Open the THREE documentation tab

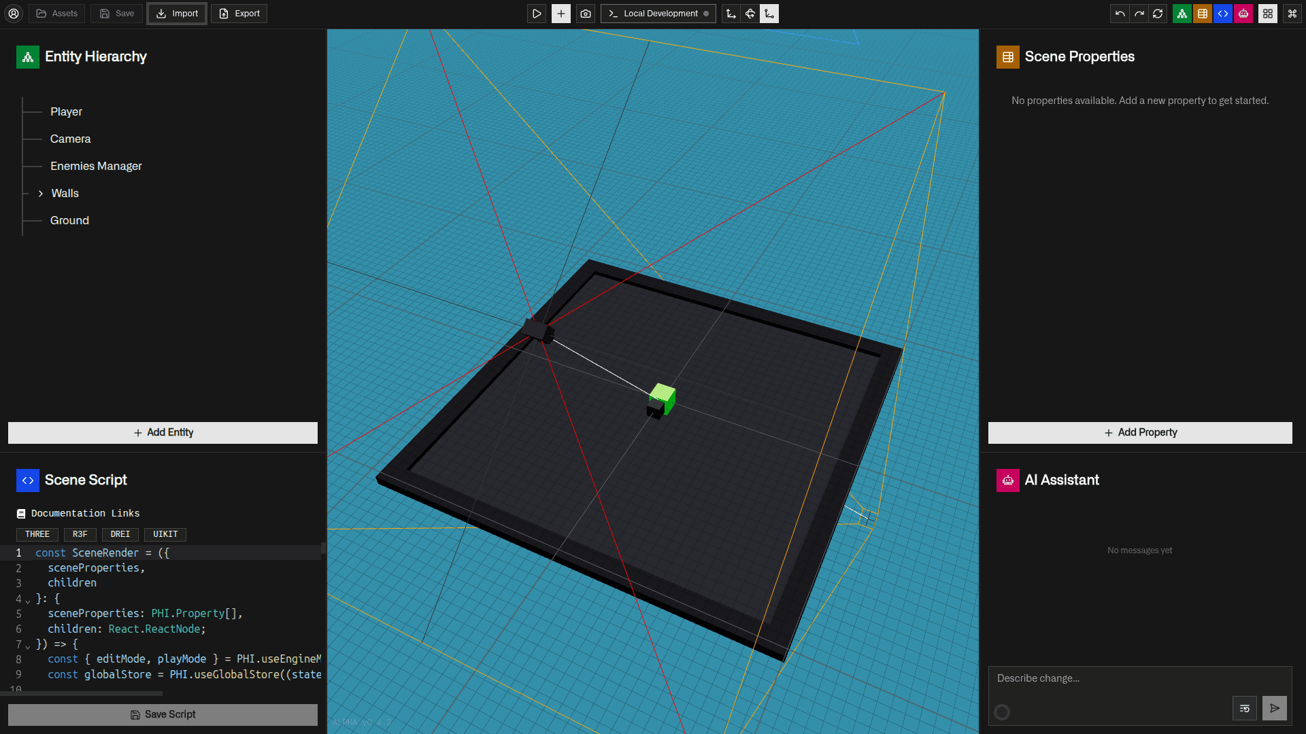[37, 534]
